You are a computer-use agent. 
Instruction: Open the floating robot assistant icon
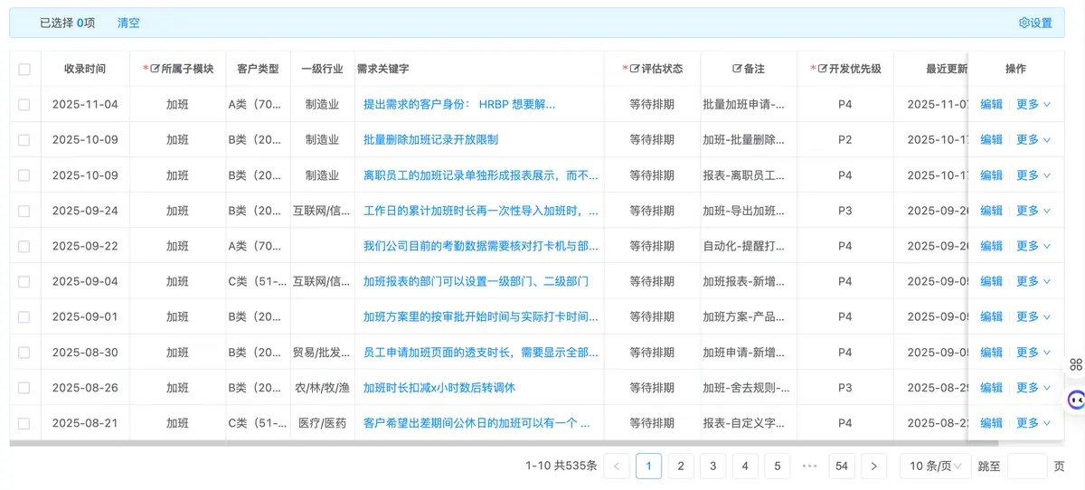tap(1076, 400)
